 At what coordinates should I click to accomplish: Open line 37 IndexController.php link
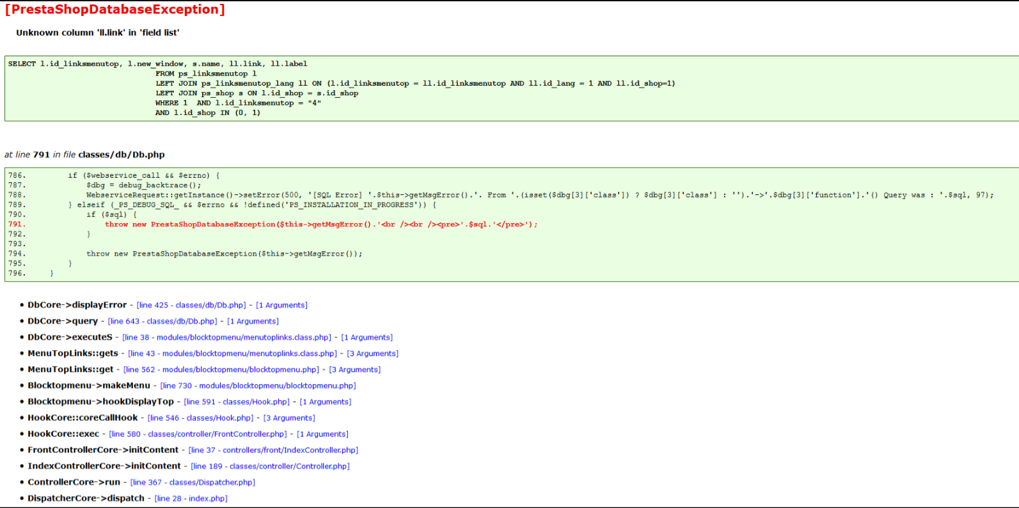(x=273, y=450)
